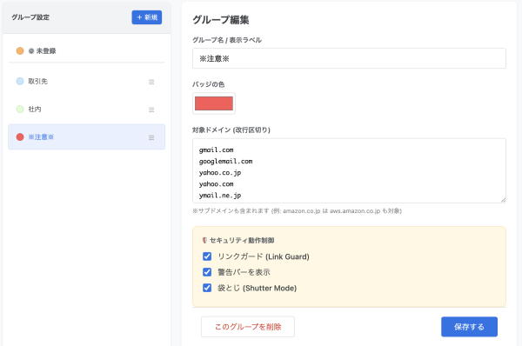Click the + 新規 button
Viewport: 522px width, 346px height.
pyautogui.click(x=147, y=17)
